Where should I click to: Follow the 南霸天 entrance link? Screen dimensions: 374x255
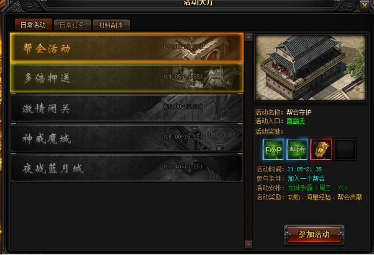point(296,121)
